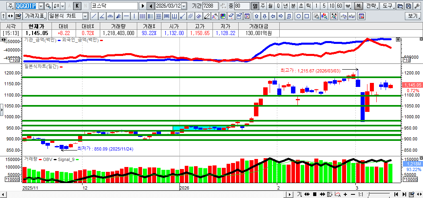Switch to the daily (일) period
The height and width of the screenshot is (198, 423).
[x=255, y=6]
